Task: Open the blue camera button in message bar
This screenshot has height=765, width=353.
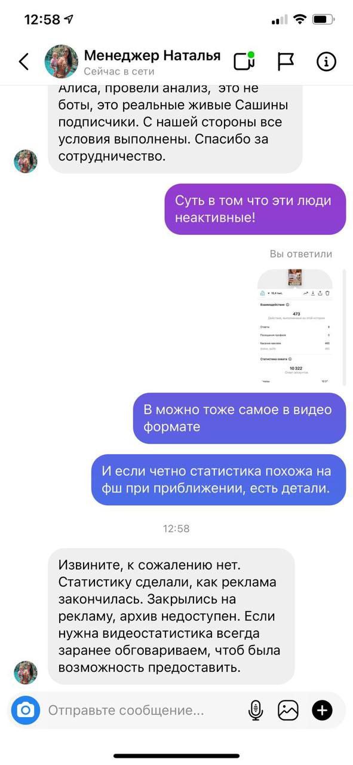Action: pos(25,710)
